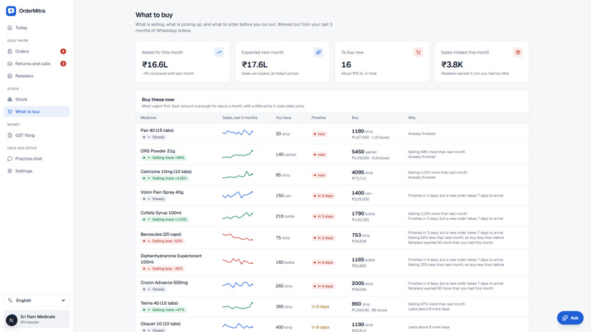Select the ORS Powder 21g row
591x332 pixels.
pos(332,155)
